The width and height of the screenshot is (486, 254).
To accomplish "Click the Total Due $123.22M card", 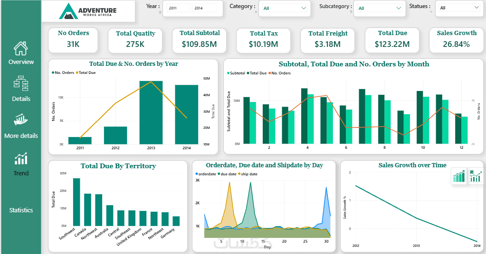I will 392,40.
